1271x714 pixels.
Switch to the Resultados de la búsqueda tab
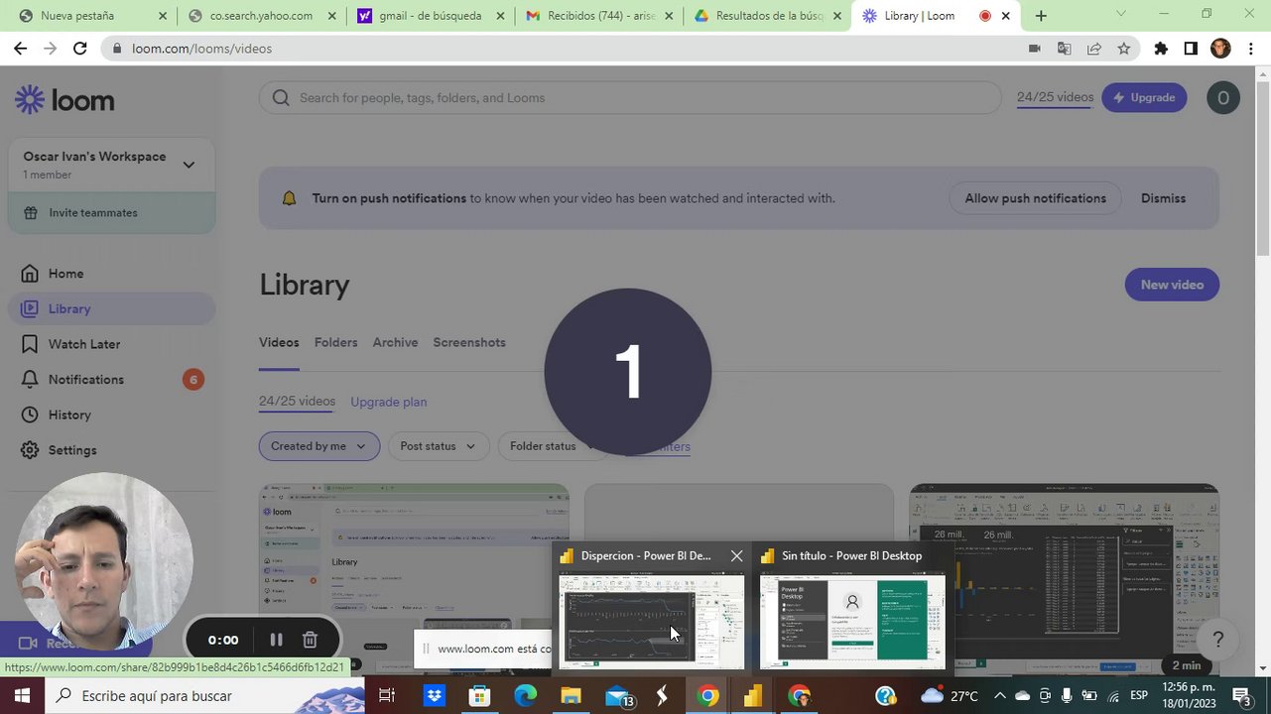point(767,16)
